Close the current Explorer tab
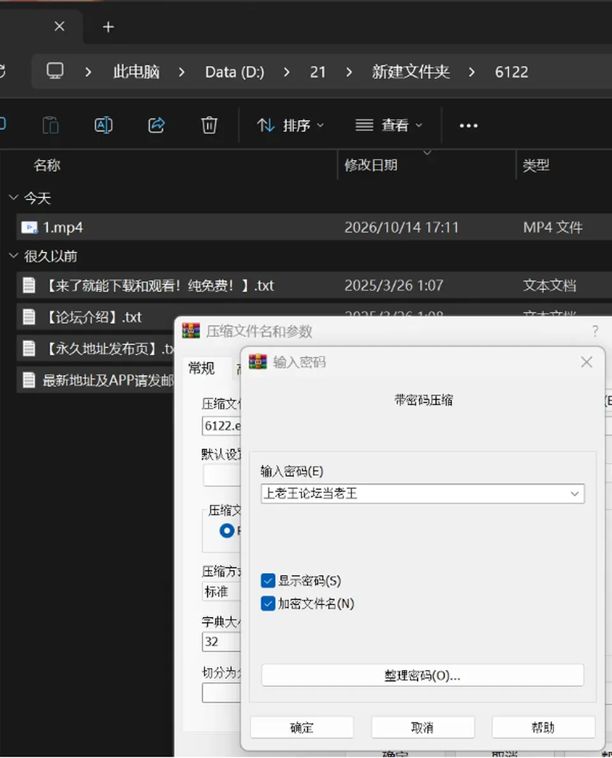The height and width of the screenshot is (758, 612). click(59, 26)
